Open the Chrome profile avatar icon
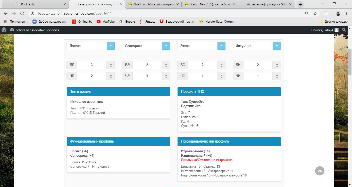The height and width of the screenshot is (187, 352). (338, 13)
